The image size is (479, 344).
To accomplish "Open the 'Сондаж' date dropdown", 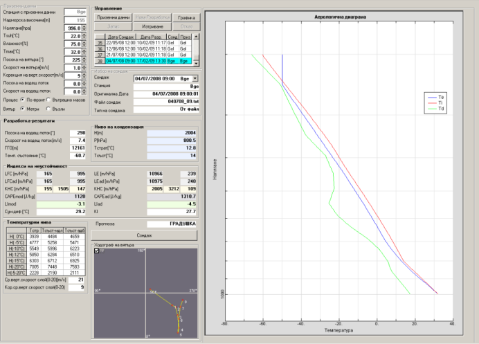I will coord(195,79).
